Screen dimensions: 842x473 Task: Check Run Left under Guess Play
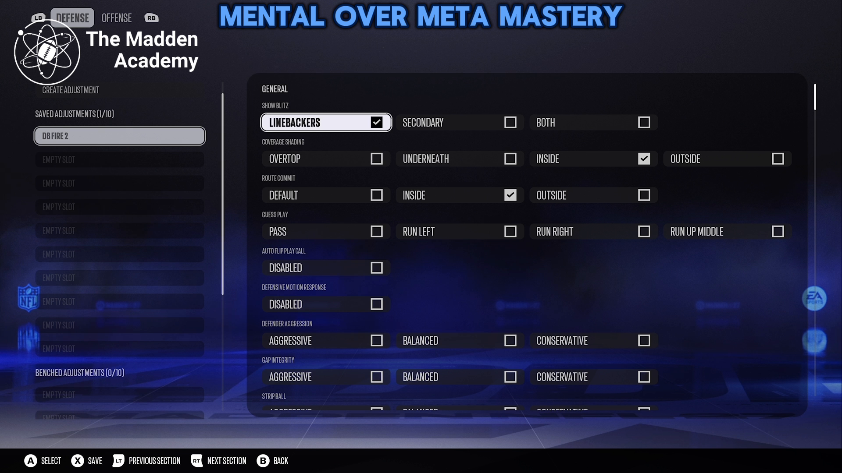click(x=460, y=232)
